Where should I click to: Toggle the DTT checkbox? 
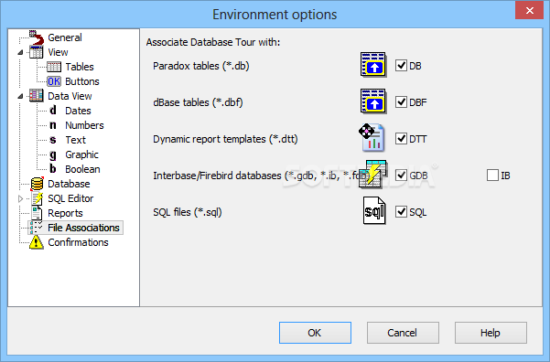coord(401,139)
